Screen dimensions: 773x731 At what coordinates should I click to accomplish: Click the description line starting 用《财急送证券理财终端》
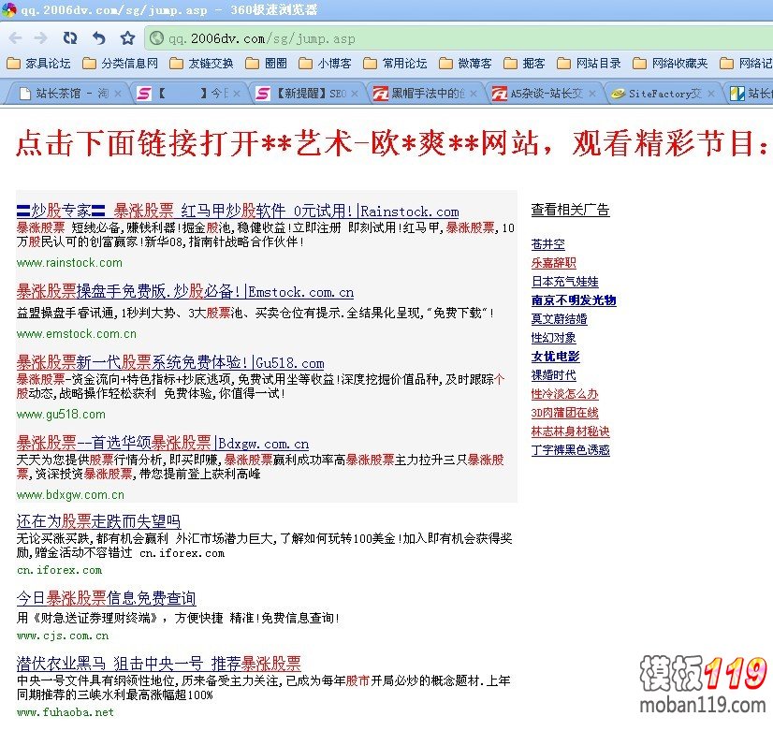click(x=178, y=618)
